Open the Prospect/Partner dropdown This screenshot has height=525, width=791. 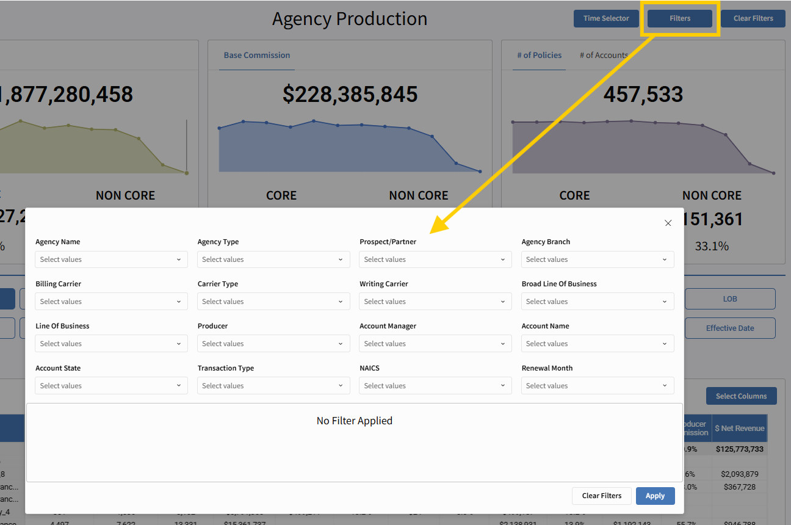[435, 259]
